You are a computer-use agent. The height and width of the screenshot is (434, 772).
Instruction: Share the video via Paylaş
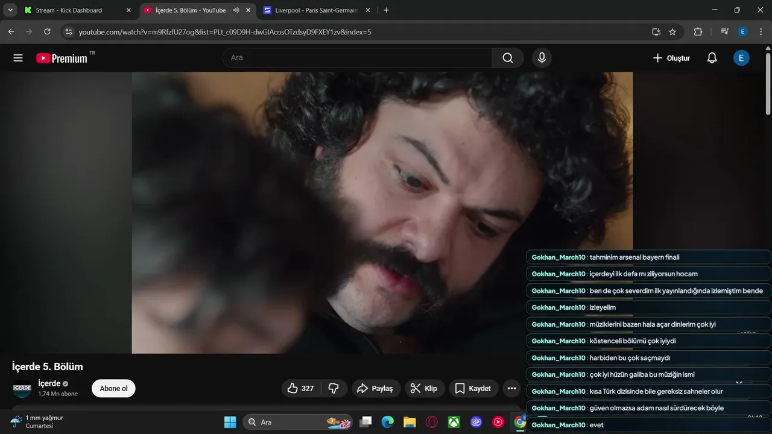point(375,388)
